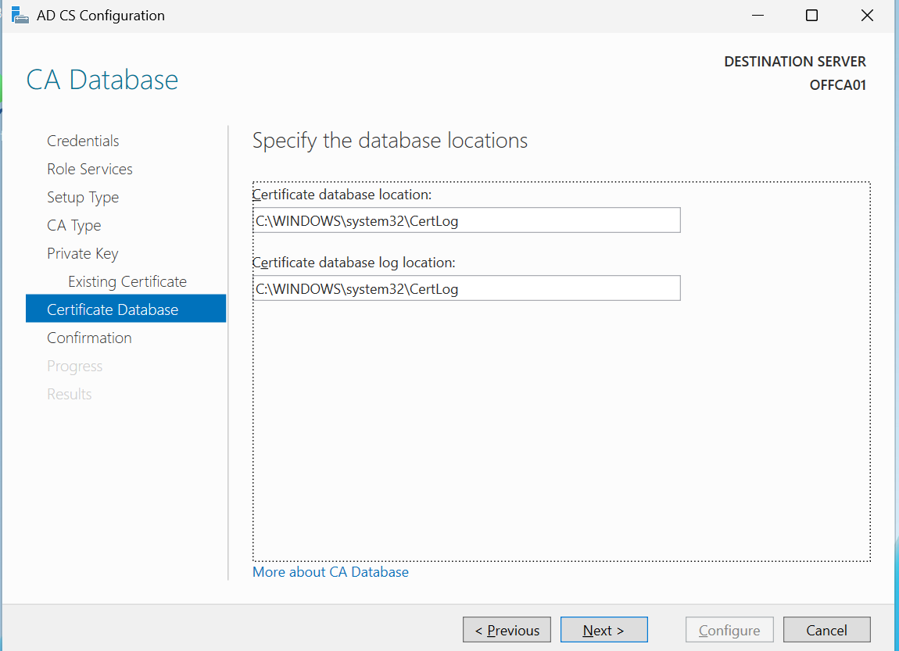
Task: Open the More about CA Database link
Action: pyautogui.click(x=331, y=572)
